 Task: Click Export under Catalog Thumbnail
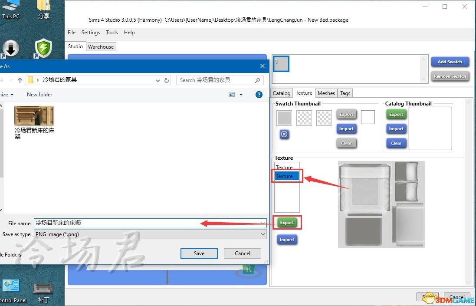396,115
